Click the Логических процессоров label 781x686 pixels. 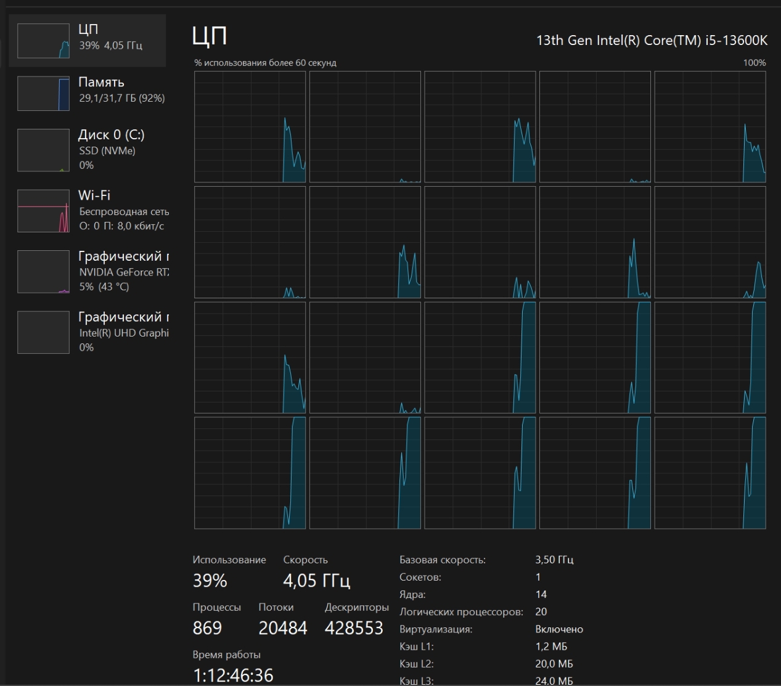click(x=461, y=612)
